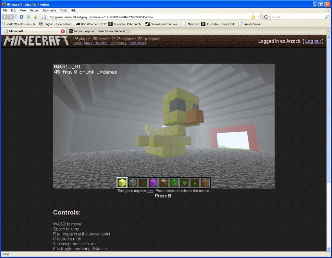Start search with the magnifier icon
This screenshot has height=258, width=332.
[x=327, y=17]
